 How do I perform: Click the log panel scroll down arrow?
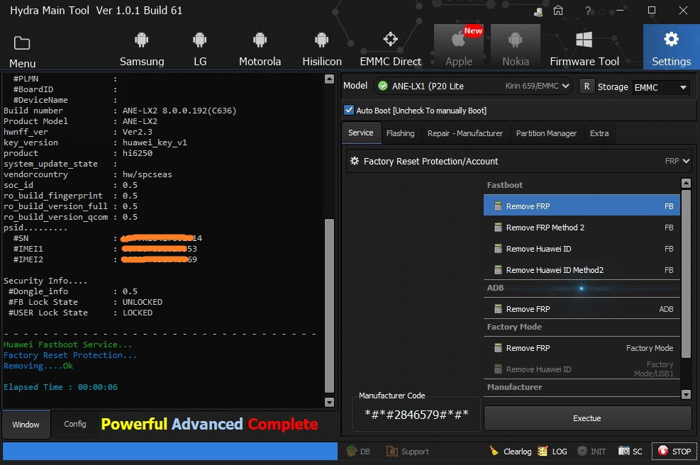click(330, 402)
